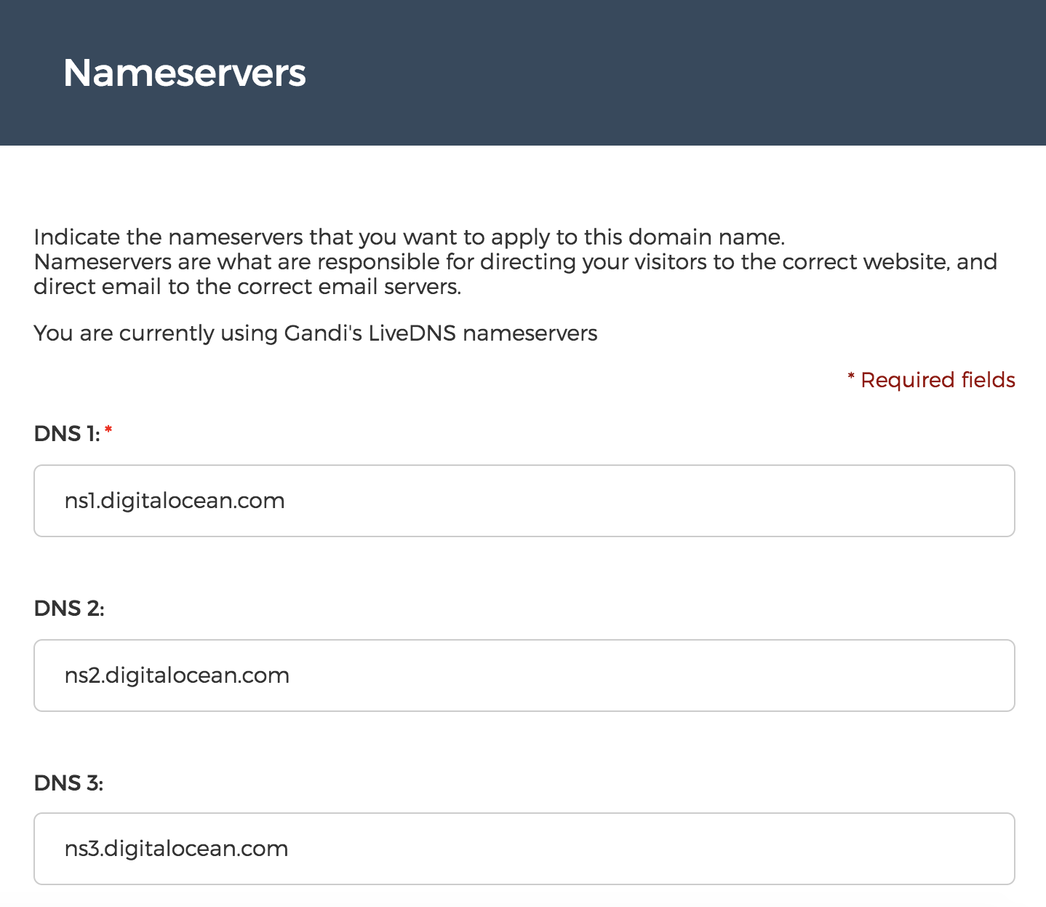Click the "* Required fields" note
This screenshot has height=907, width=1046.
pos(931,380)
